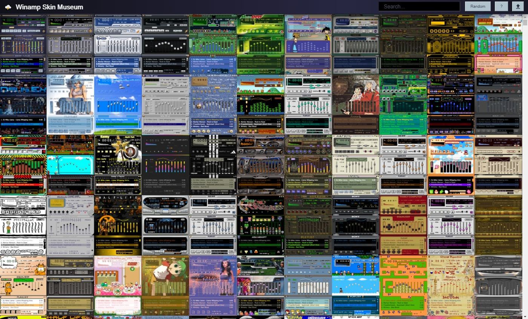Open the pixel game skin with pink playlist
This screenshot has width=528, height=319.
498,44
